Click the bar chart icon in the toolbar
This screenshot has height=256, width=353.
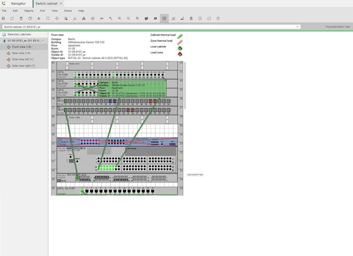tap(173, 18)
